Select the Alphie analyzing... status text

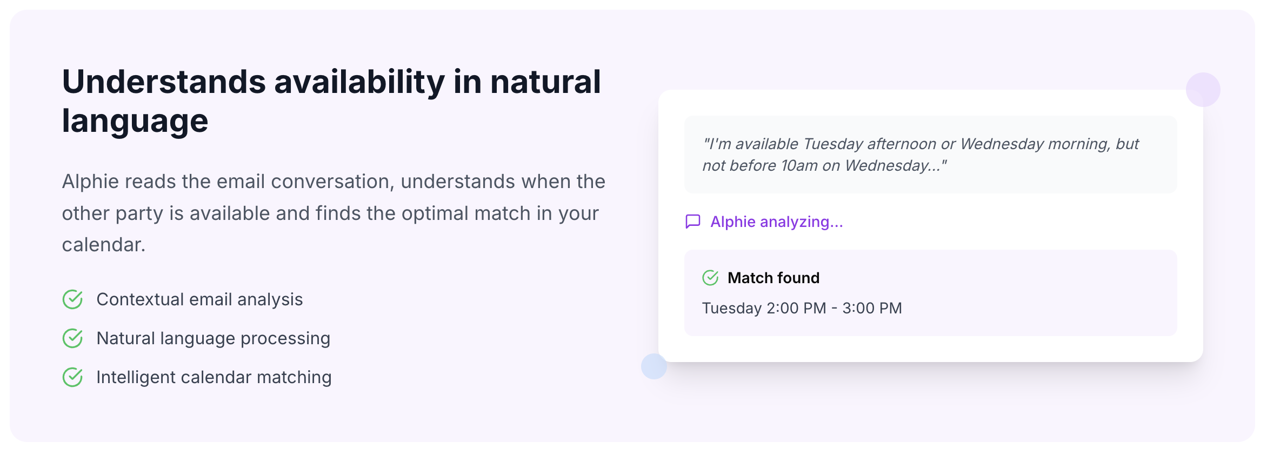click(776, 222)
